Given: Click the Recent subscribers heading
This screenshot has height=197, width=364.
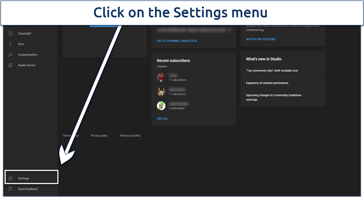Looking at the screenshot, I should (x=173, y=61).
